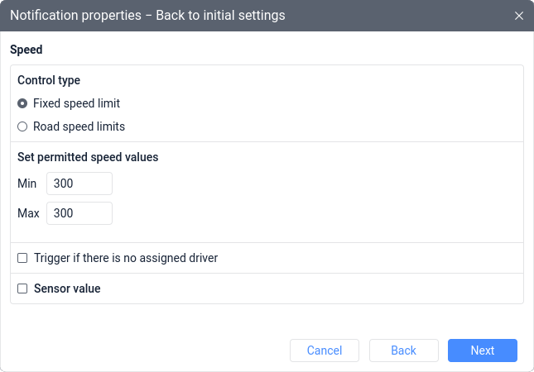The width and height of the screenshot is (534, 372).
Task: Click the 'Trigger if there is no assigned driver' text
Action: [126, 258]
